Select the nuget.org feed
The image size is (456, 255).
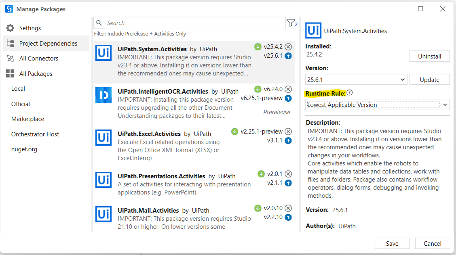pos(24,149)
